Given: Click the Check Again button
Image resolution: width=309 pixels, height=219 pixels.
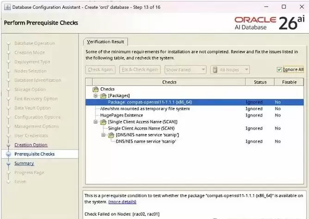Looking at the screenshot, I should pos(100,70).
